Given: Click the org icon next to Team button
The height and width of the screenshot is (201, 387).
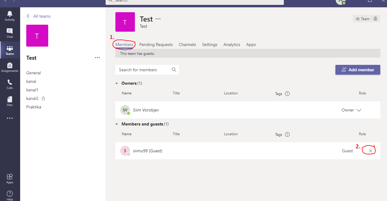Looking at the screenshot, I should click(375, 19).
